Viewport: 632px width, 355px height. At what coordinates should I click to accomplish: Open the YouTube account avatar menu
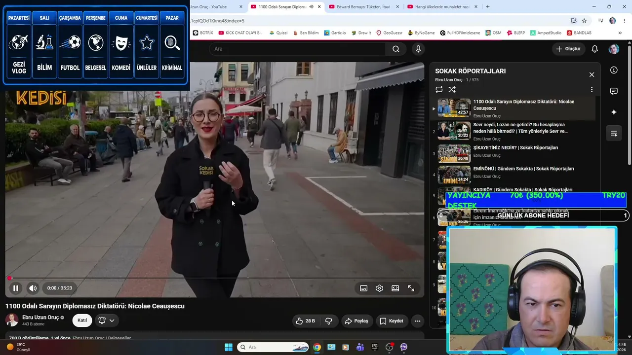pos(614,49)
